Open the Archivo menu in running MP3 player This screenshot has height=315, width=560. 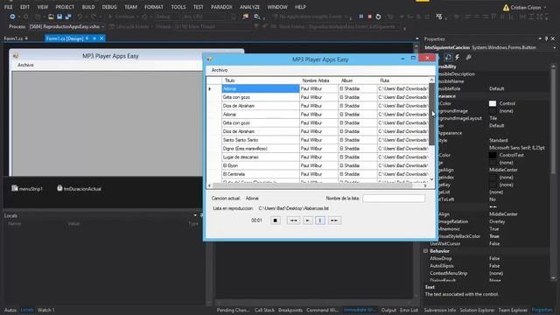220,70
